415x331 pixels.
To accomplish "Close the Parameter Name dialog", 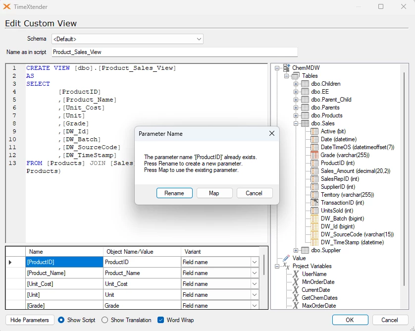I will 272,133.
